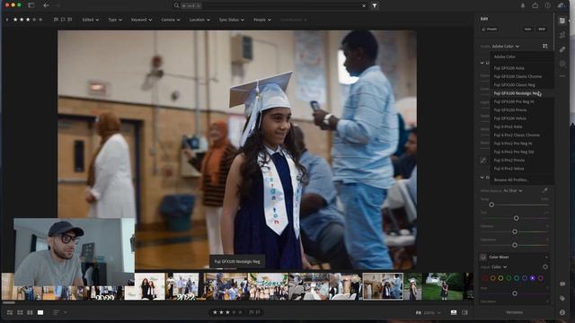Image resolution: width=575 pixels, height=323 pixels.
Task: Open Versions at panel bottom
Action: 514,312
